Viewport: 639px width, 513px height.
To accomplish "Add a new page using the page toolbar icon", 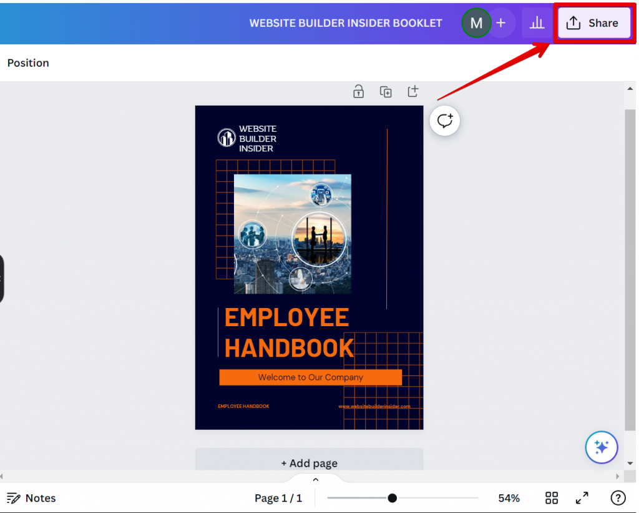I will point(412,91).
